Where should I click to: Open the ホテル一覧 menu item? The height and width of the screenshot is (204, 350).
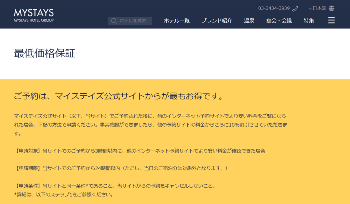(177, 21)
